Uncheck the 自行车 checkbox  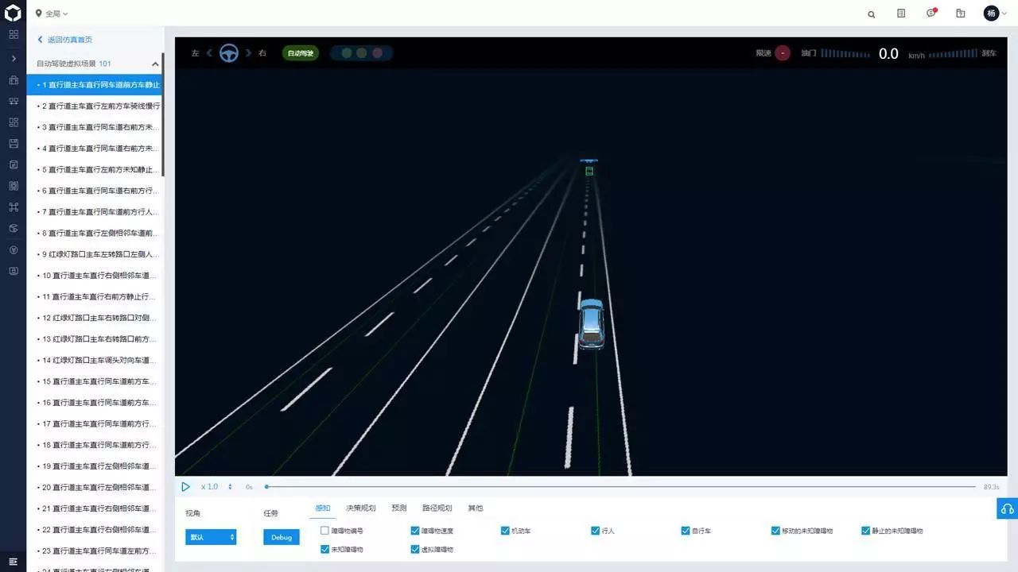tap(686, 531)
